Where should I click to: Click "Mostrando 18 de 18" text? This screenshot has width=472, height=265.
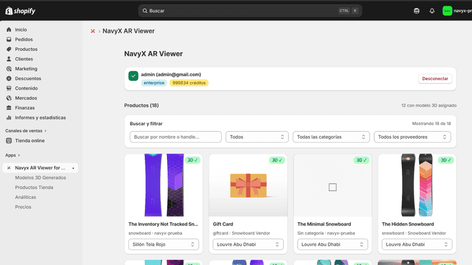coord(432,123)
